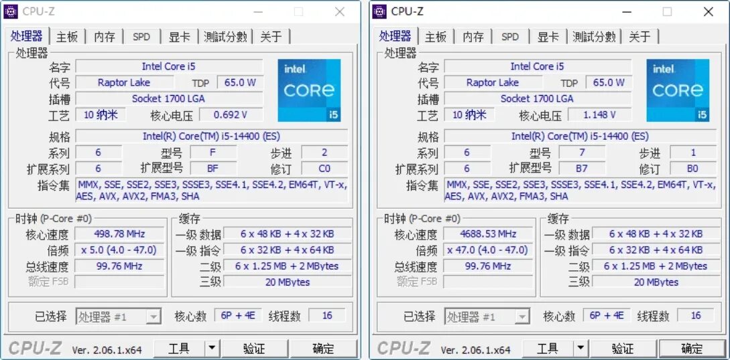
Task: Switch to SPD tab in left window
Action: coord(141,37)
